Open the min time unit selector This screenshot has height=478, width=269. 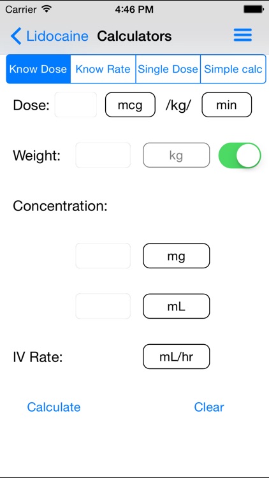pos(226,105)
